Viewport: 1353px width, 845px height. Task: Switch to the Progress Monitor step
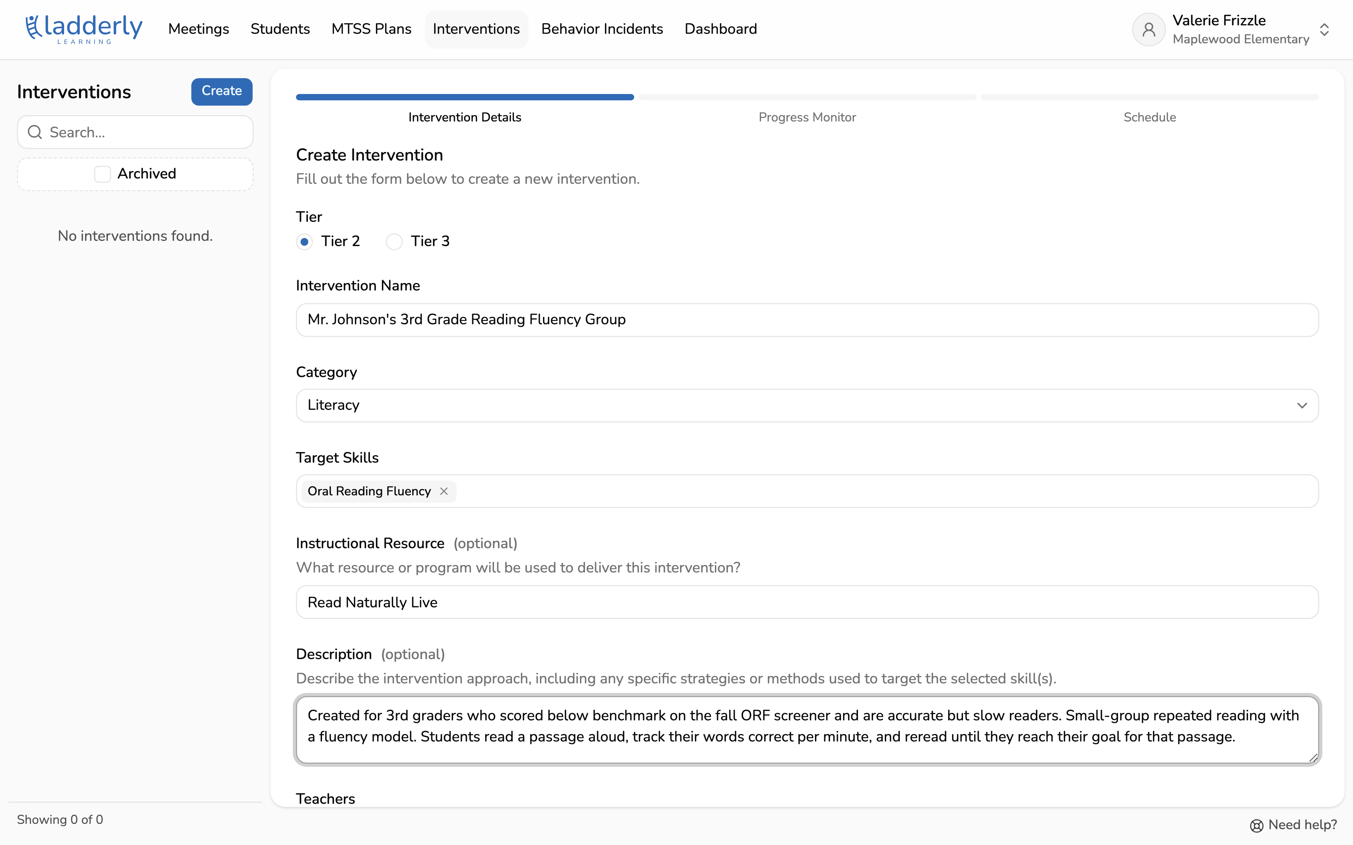(807, 117)
